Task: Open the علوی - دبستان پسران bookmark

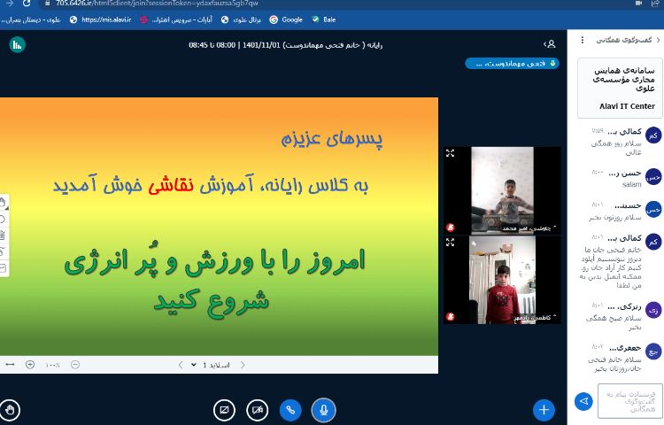Action: [x=30, y=19]
